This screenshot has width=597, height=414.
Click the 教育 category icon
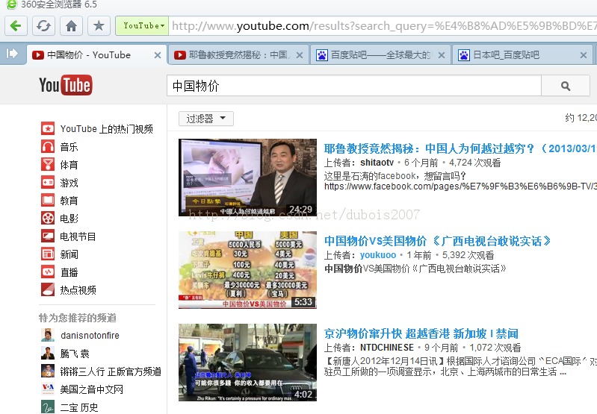[x=48, y=200]
